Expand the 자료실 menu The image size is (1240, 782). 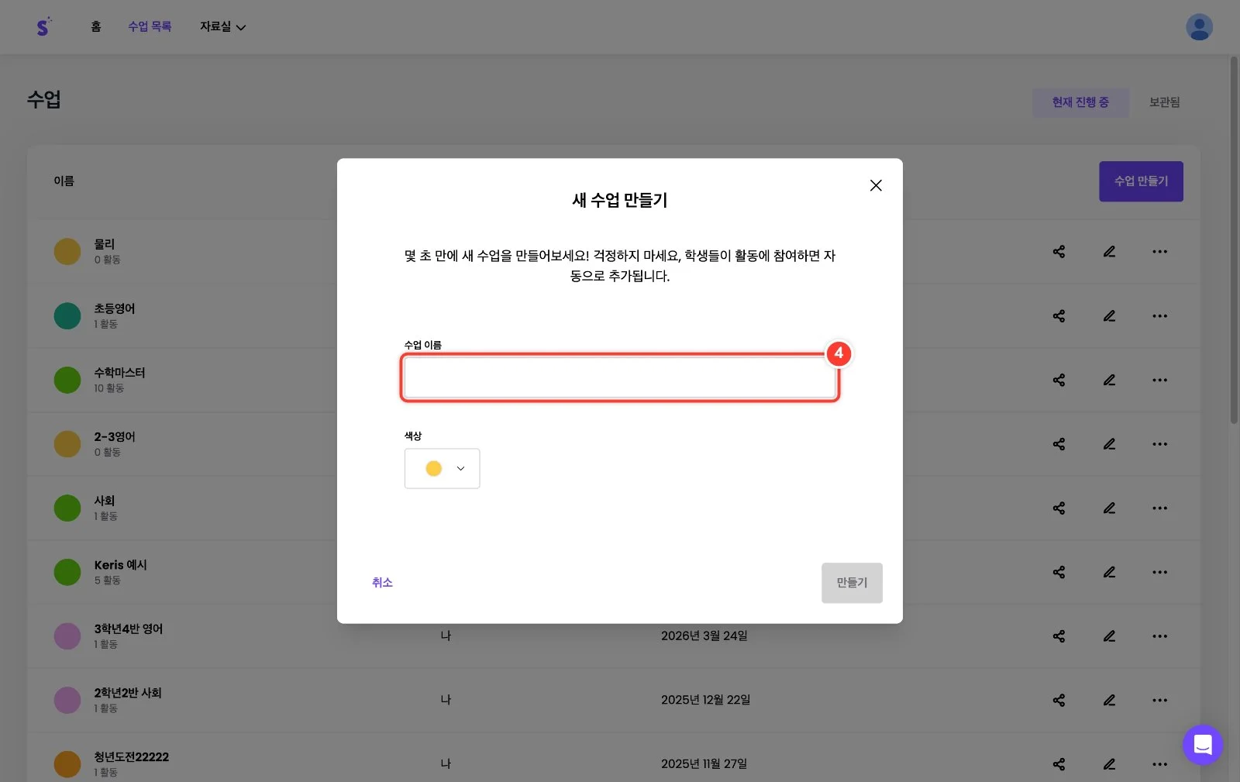222,26
